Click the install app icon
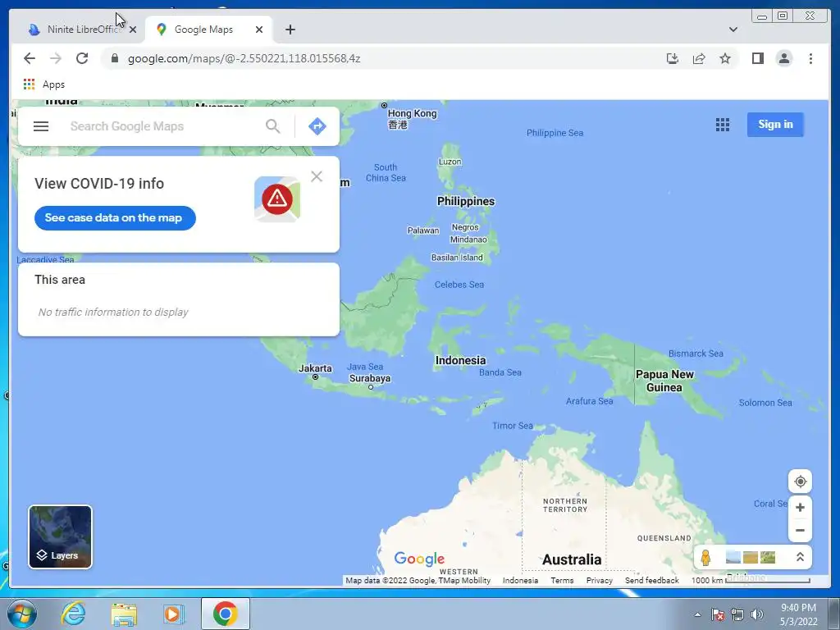The width and height of the screenshot is (840, 630). (x=673, y=58)
